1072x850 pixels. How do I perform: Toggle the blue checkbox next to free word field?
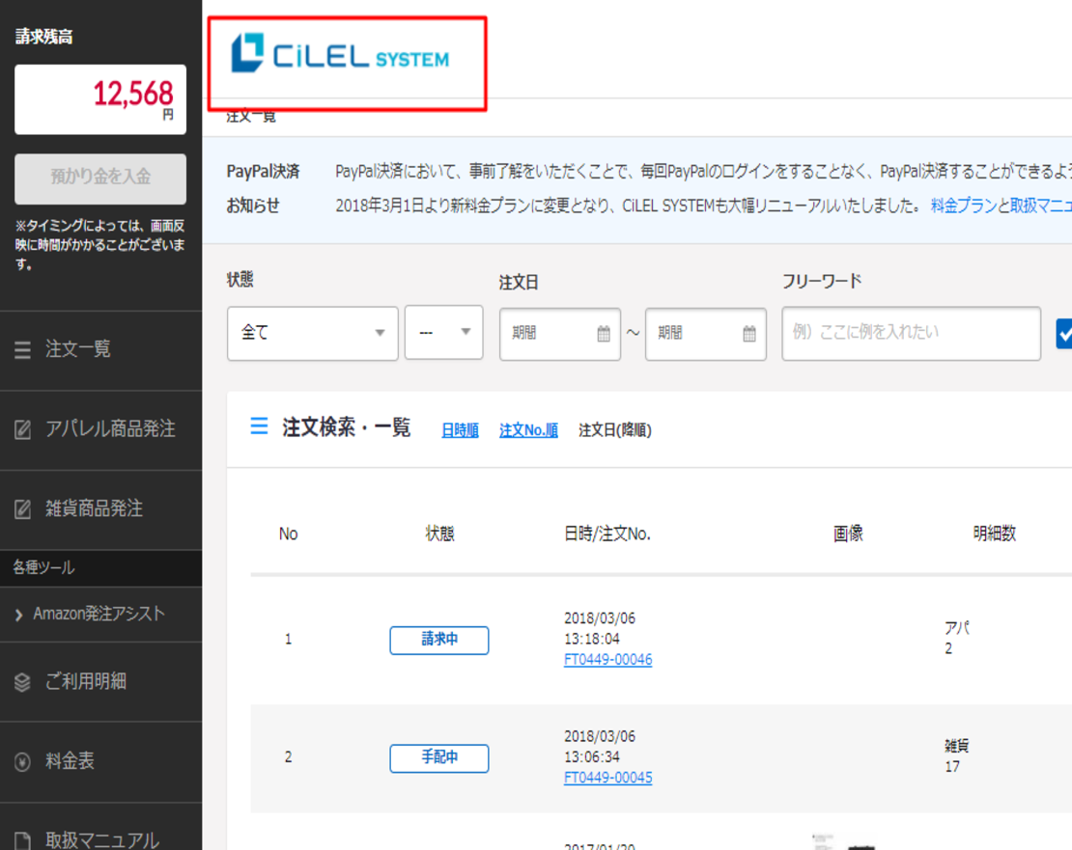(x=1064, y=334)
